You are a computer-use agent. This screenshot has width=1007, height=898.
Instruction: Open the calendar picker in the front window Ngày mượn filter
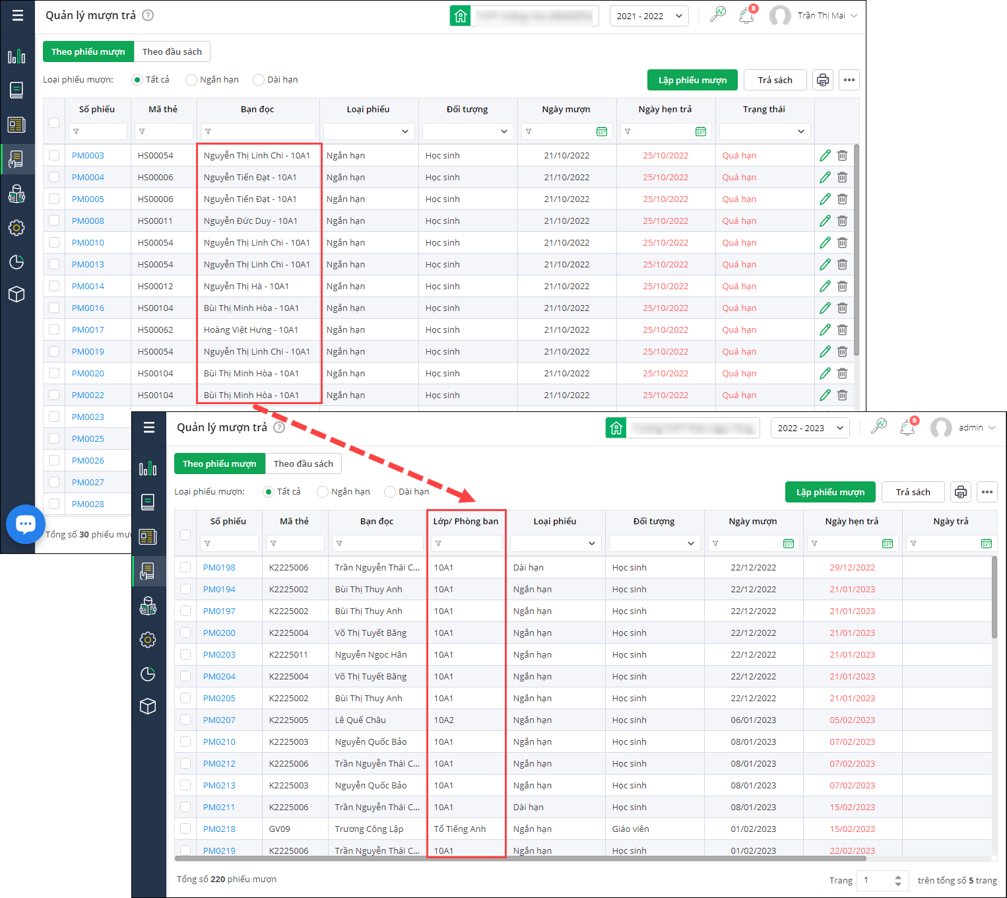(789, 543)
